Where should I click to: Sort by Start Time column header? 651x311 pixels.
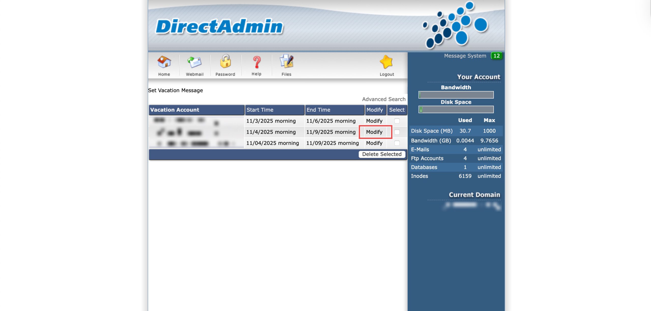pos(260,110)
